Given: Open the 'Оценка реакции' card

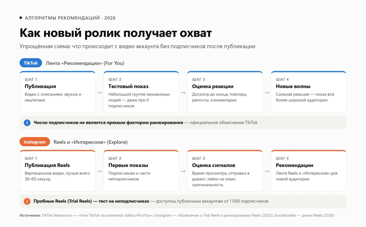Looking at the screenshot, I should pos(225,92).
